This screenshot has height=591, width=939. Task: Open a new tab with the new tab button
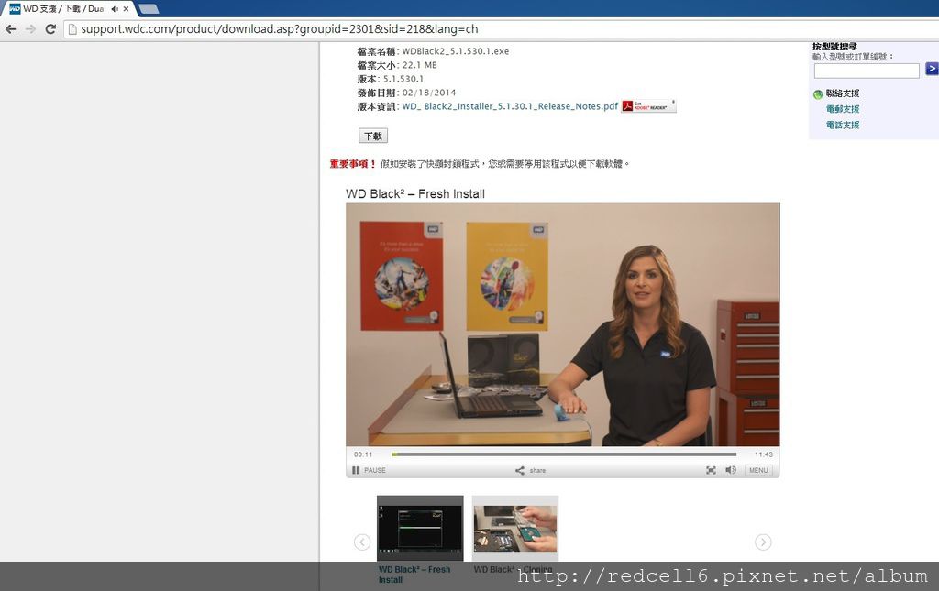(149, 9)
